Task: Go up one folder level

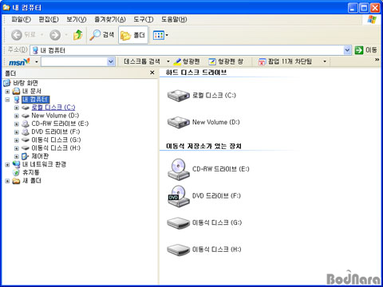Action: 77,35
